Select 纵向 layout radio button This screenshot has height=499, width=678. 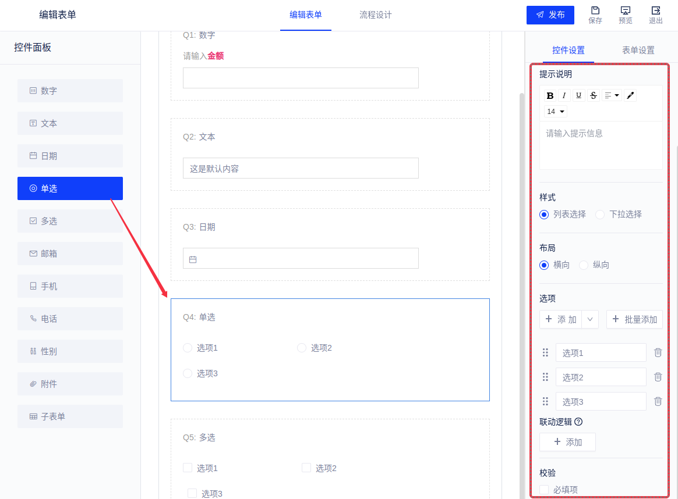coord(584,265)
